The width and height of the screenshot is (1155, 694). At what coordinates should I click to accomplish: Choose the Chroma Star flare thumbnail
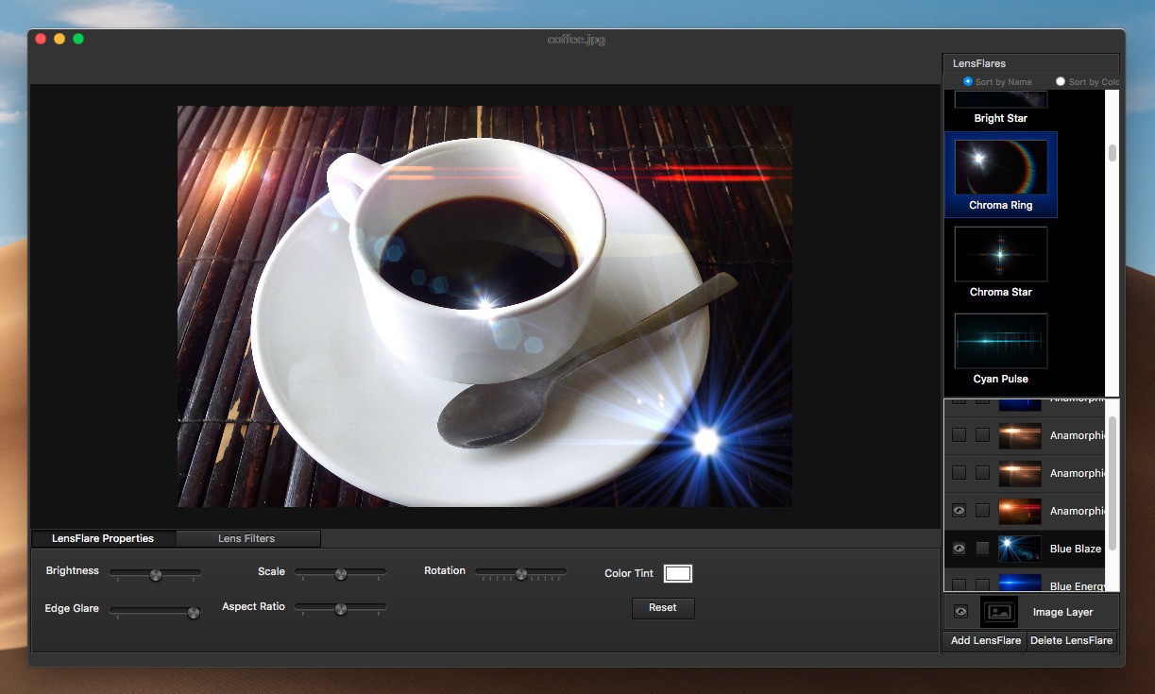click(x=1000, y=254)
